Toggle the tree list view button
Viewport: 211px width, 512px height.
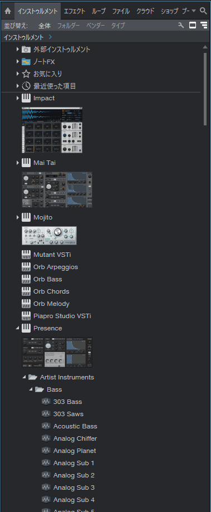(204, 25)
